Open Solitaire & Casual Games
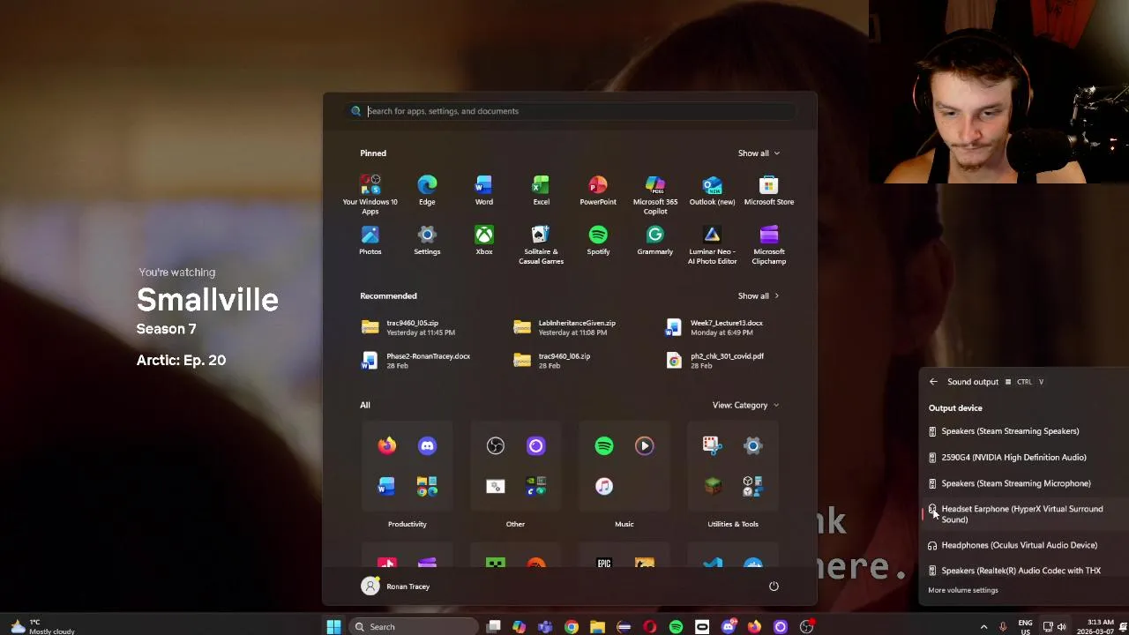Image resolution: width=1129 pixels, height=635 pixels. [x=541, y=244]
